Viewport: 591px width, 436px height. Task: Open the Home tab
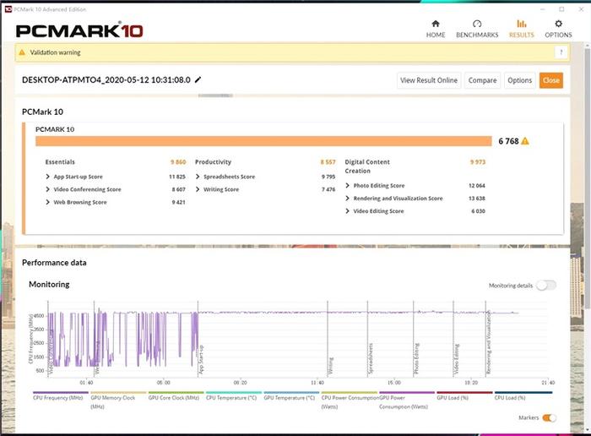[x=436, y=29]
